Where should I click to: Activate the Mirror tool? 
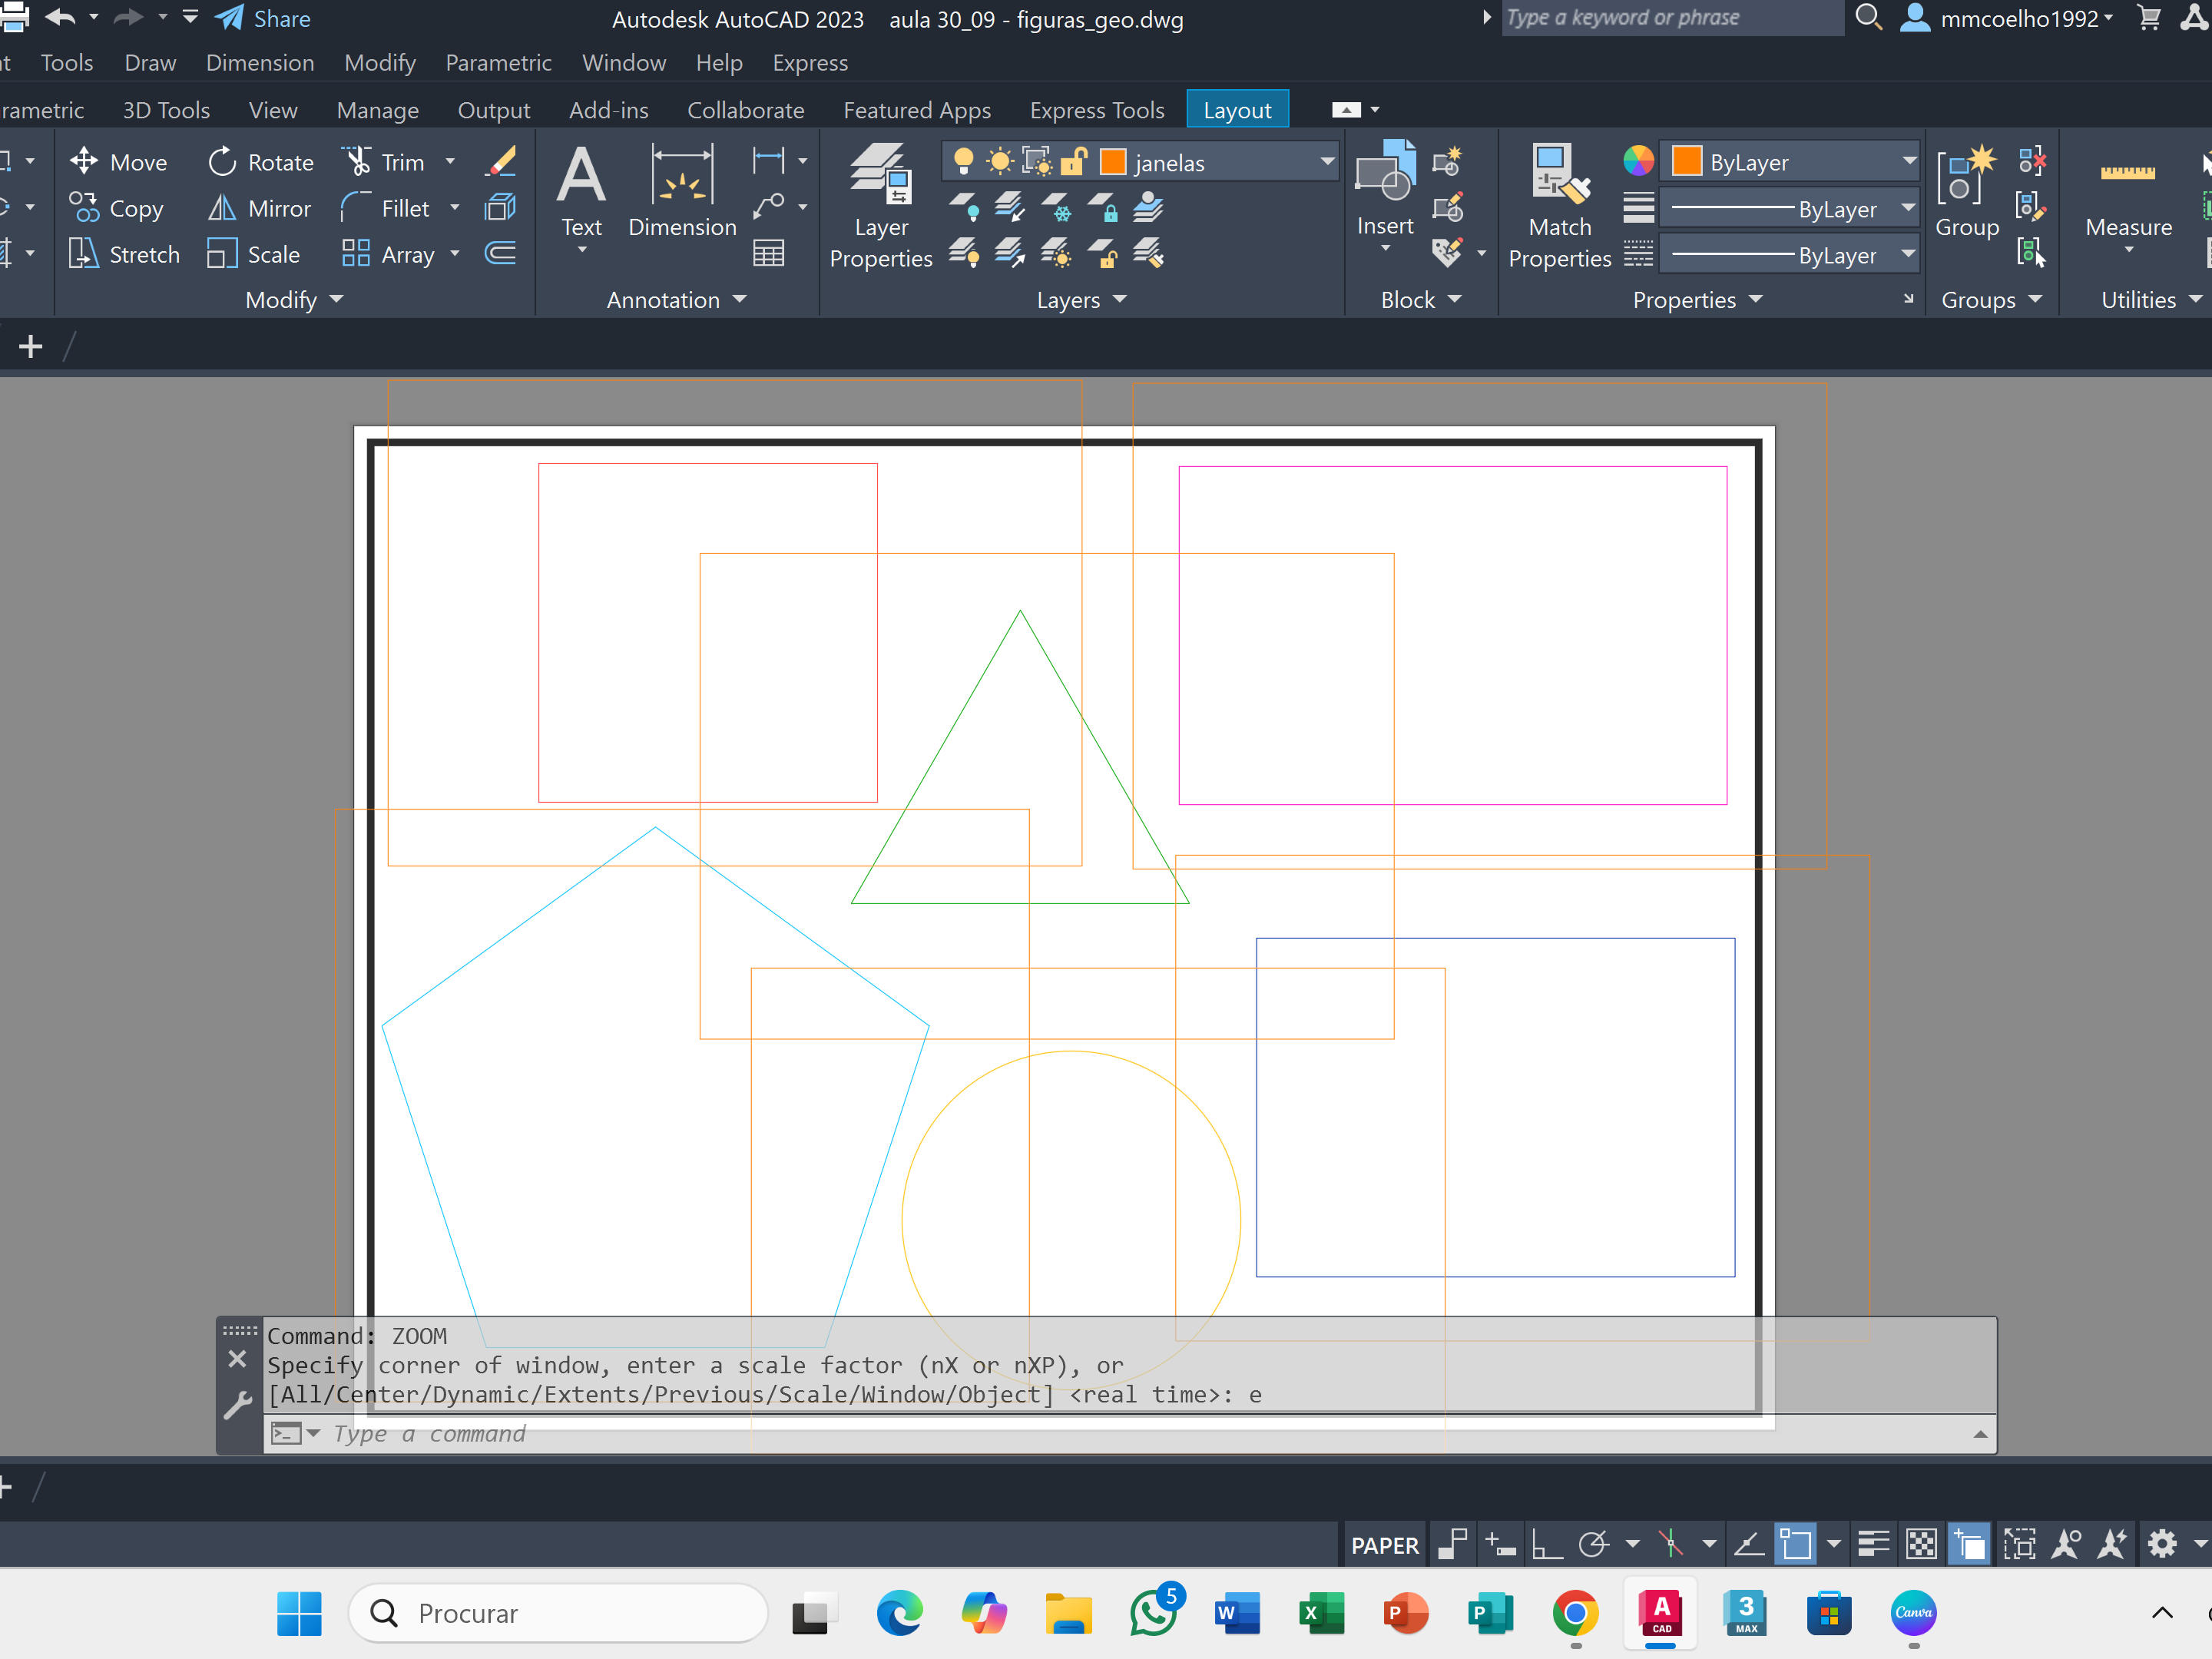click(x=259, y=208)
